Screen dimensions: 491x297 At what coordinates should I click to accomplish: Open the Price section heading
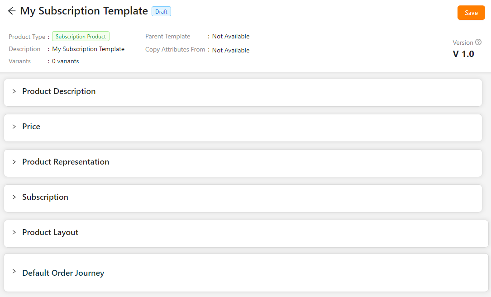31,127
